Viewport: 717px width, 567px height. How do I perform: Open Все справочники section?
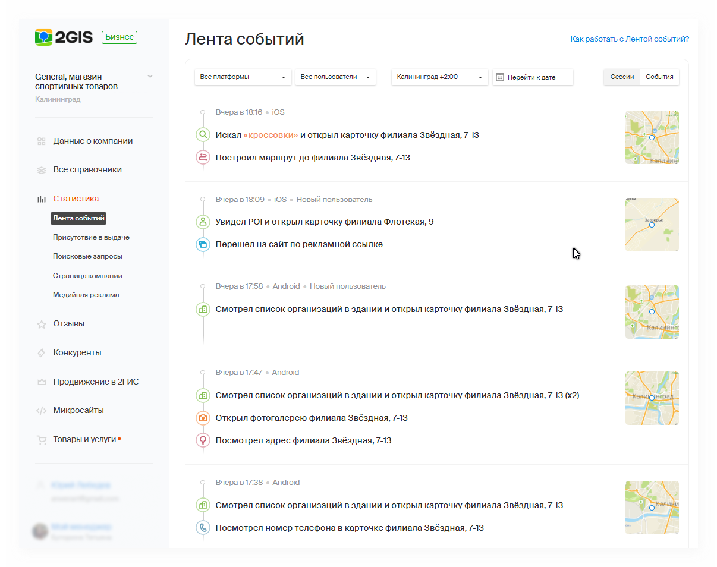(x=87, y=170)
